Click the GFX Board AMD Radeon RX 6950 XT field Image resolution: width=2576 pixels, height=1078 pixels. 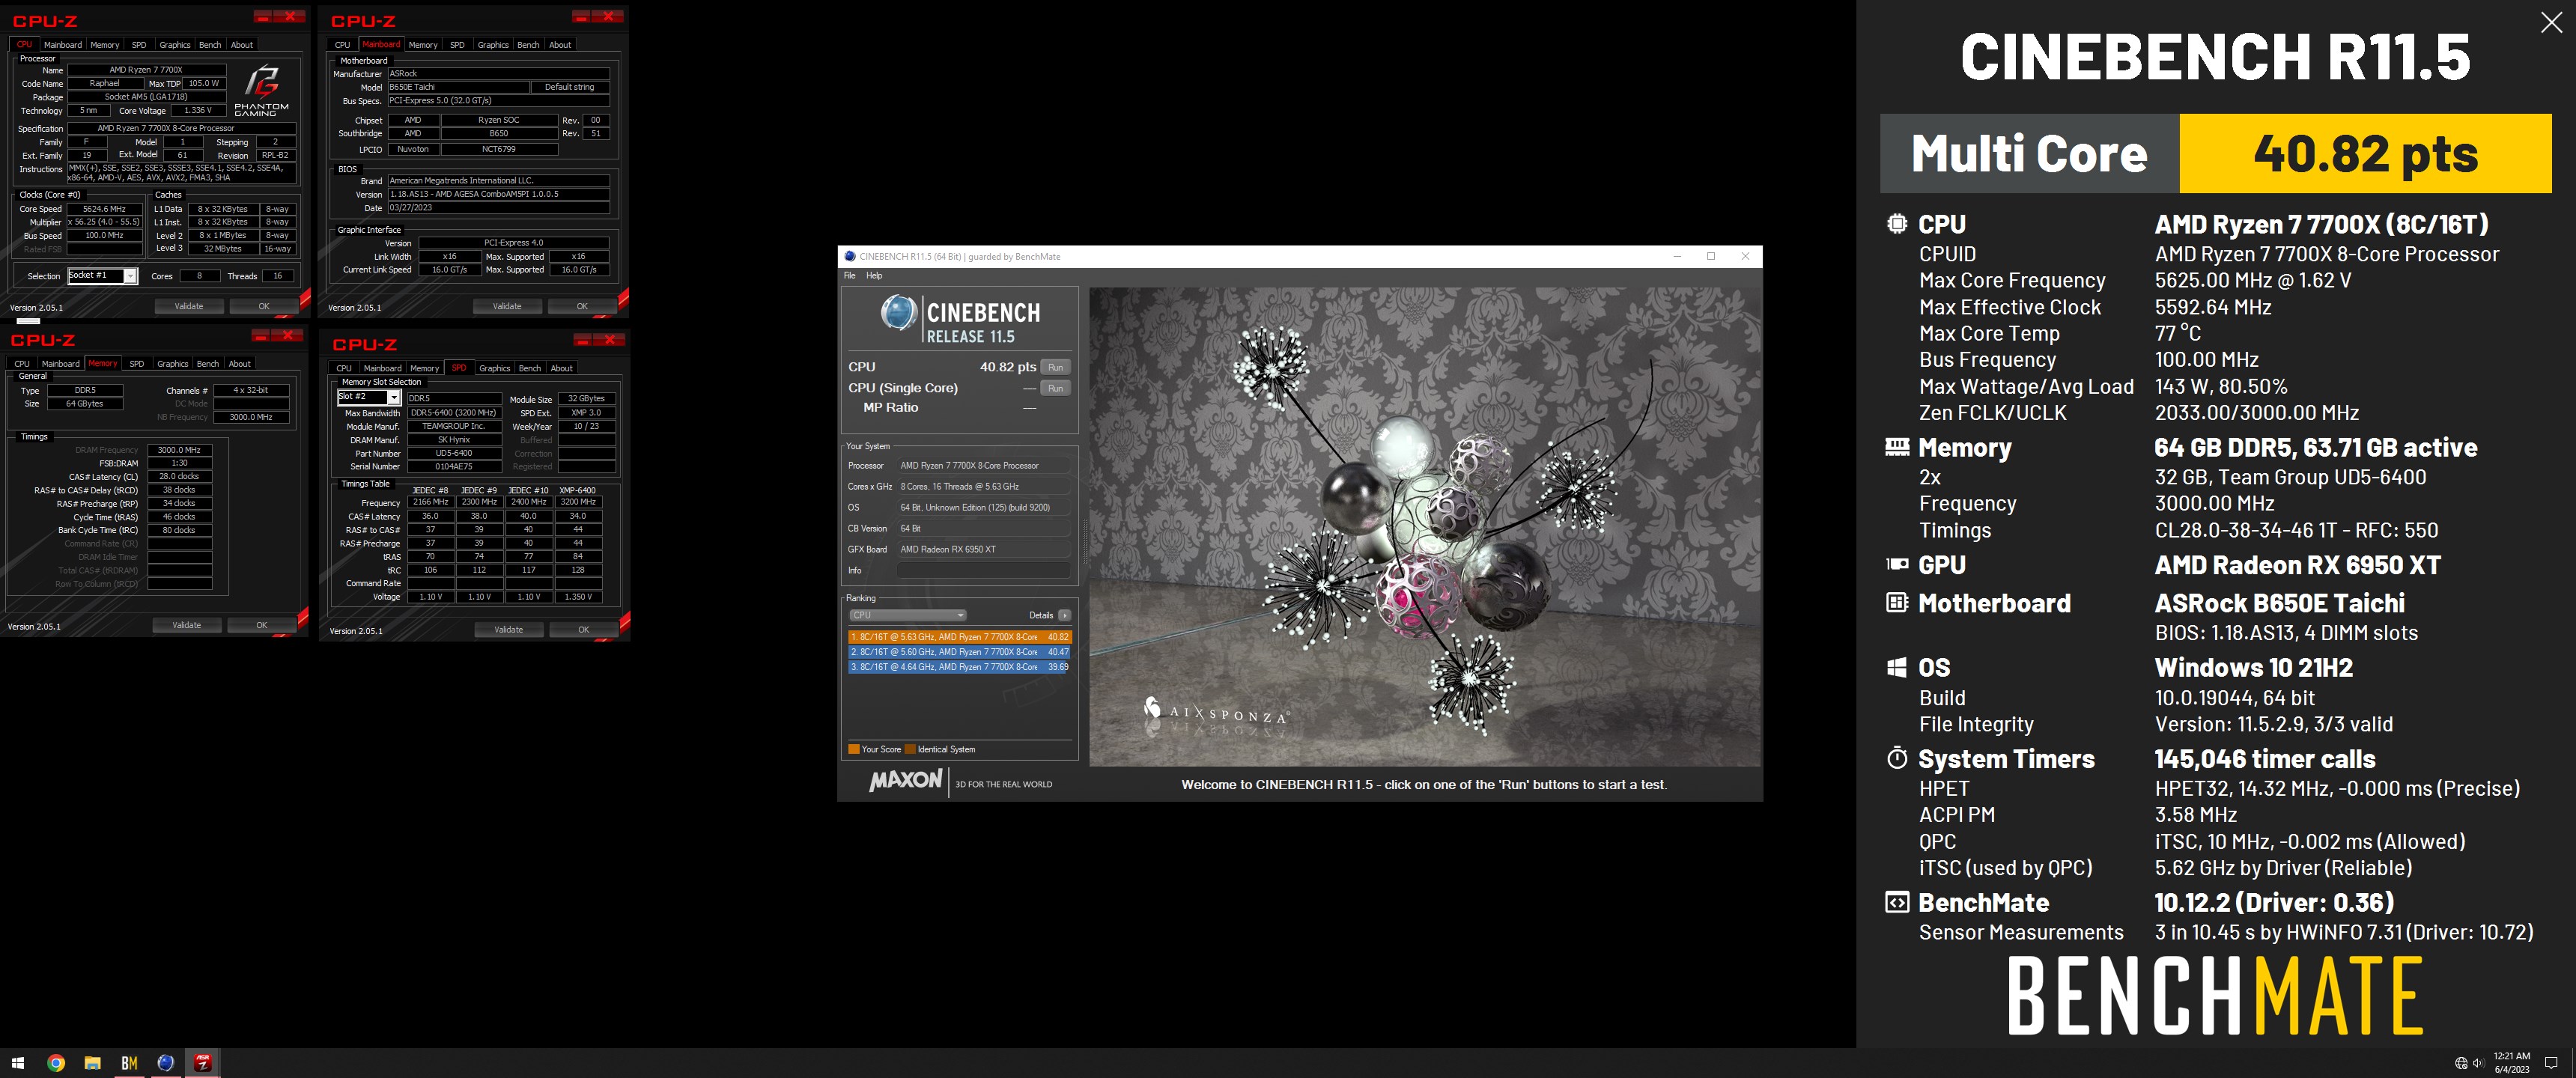(984, 549)
